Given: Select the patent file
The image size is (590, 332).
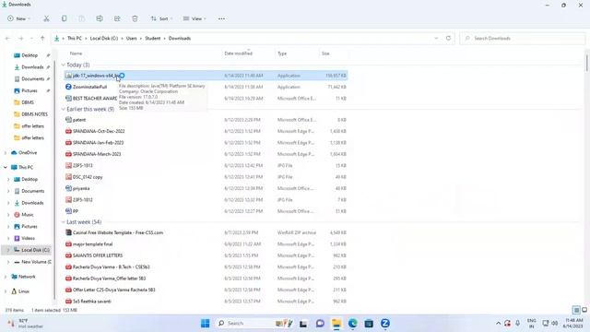Looking at the screenshot, I should point(79,120).
